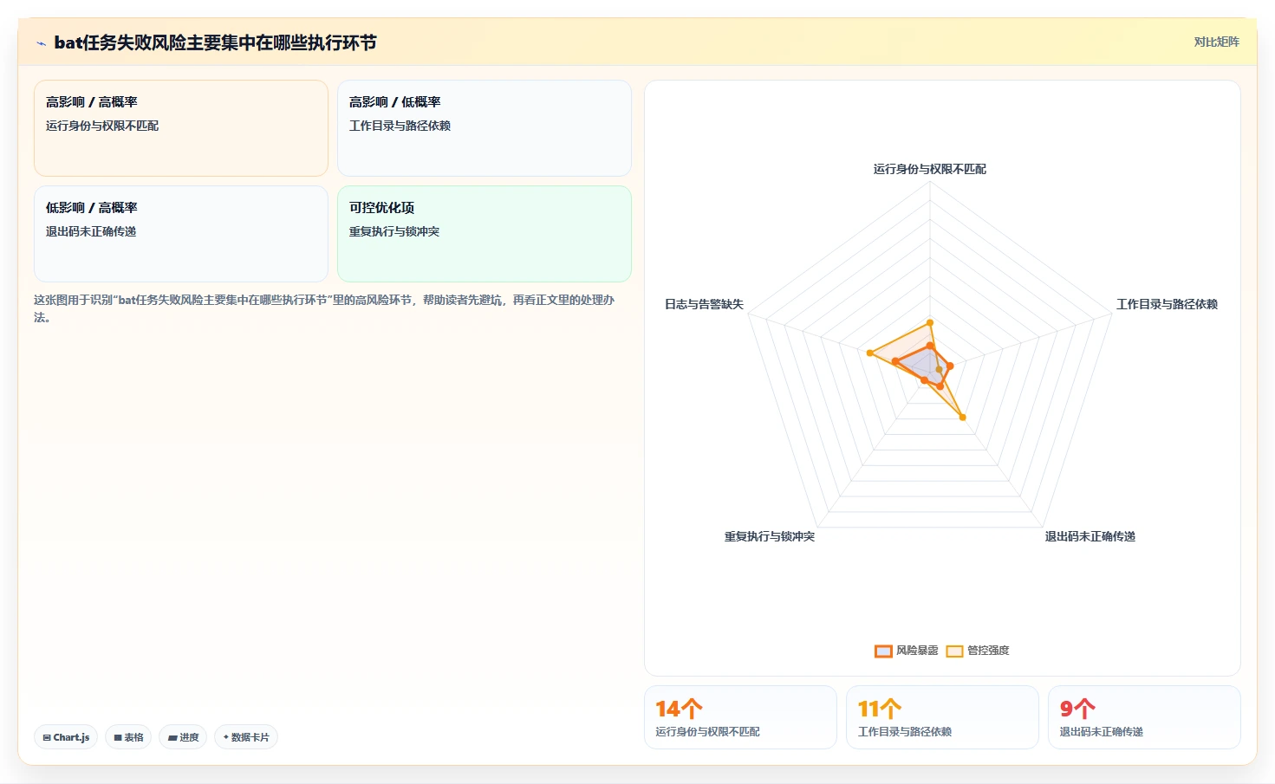The image size is (1275, 784).
Task: Click radar axis label 运行身份与权限不匹配
Action: pyautogui.click(x=930, y=169)
